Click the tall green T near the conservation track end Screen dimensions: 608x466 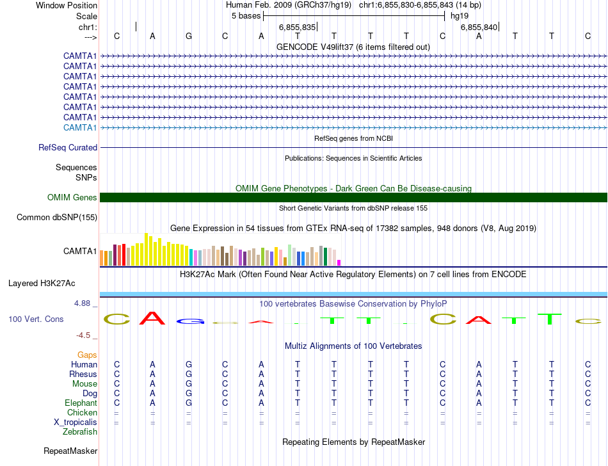point(550,319)
